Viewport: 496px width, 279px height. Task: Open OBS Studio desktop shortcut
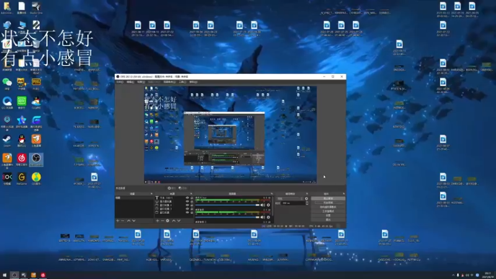pyautogui.click(x=36, y=160)
